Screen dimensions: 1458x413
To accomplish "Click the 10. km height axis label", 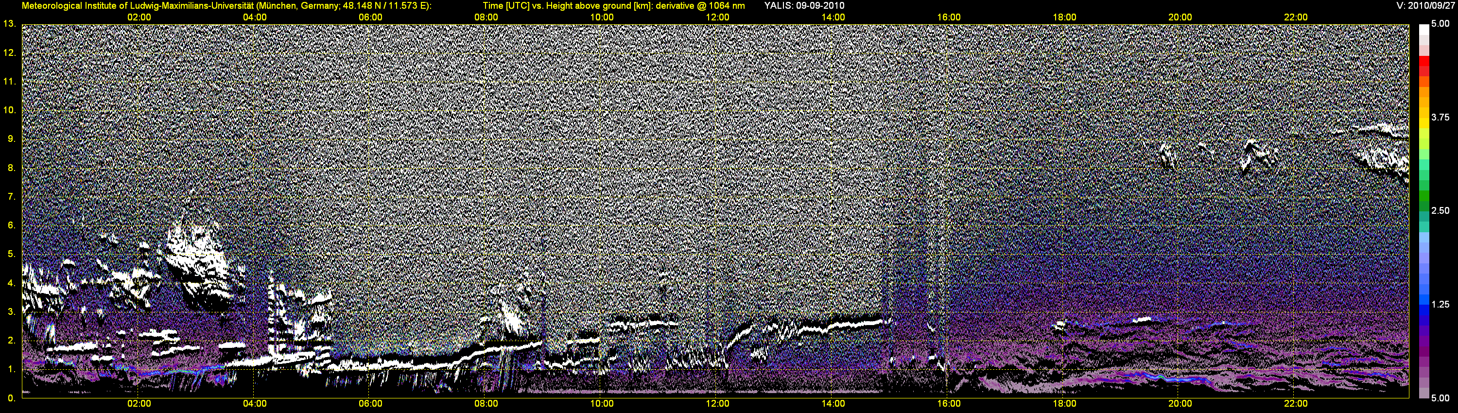I will pos(10,110).
